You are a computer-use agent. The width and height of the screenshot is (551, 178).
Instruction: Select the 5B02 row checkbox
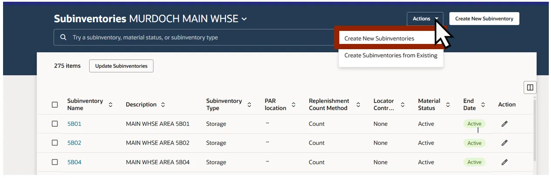click(55, 143)
